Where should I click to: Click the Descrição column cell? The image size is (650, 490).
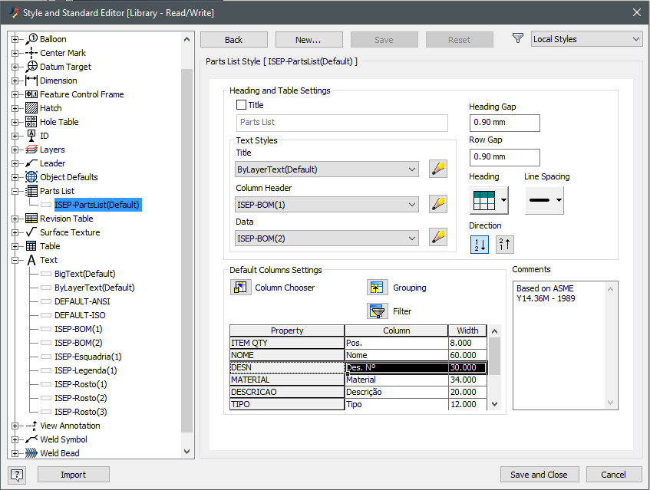pyautogui.click(x=396, y=393)
